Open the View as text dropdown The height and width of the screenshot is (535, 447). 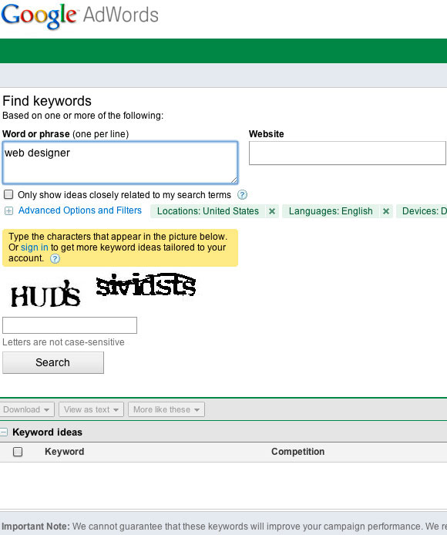pos(91,409)
